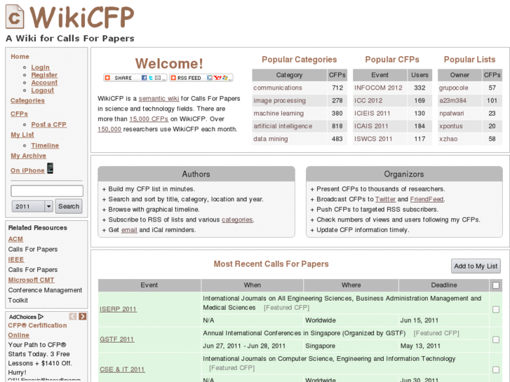This screenshot has height=382, width=510.
Task: Open xpontus's popular list
Action: coord(451,126)
